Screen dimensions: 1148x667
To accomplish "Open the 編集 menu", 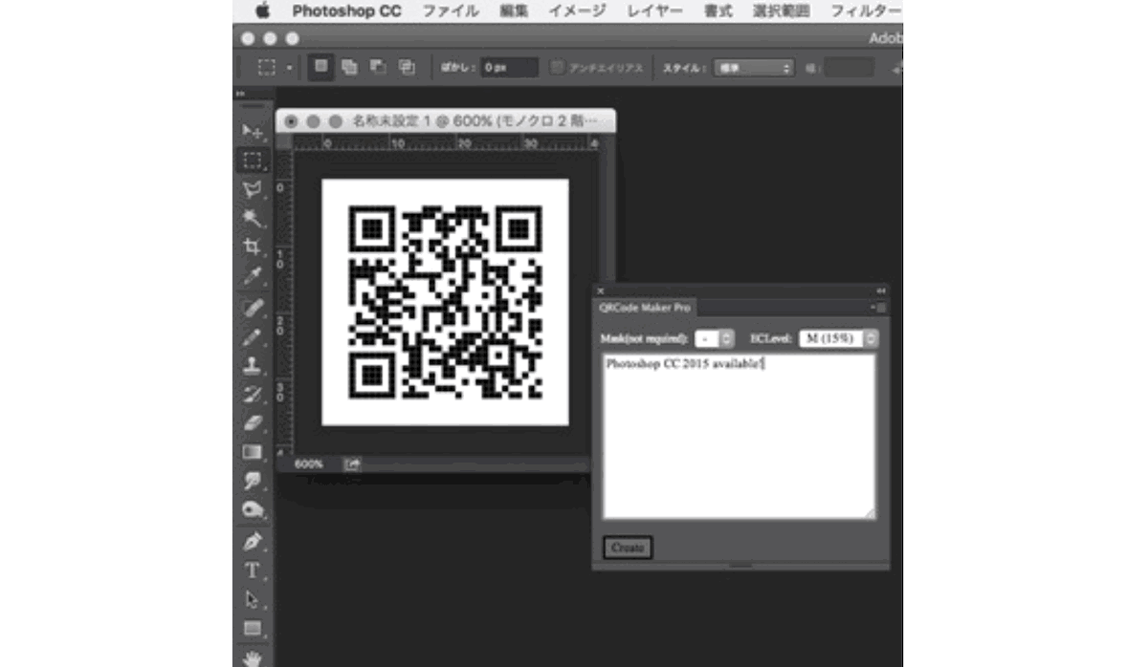I will [514, 11].
